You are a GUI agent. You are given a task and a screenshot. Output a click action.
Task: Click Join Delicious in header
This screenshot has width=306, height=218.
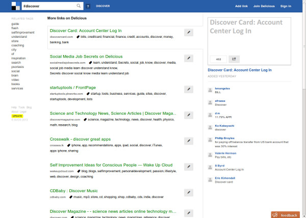[x=264, y=6]
